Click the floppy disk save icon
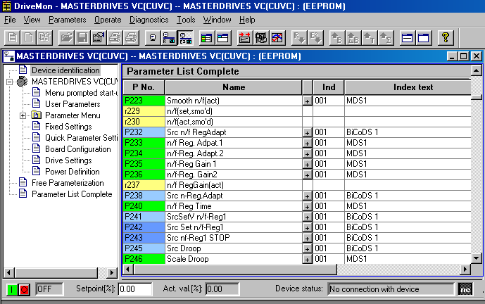This screenshot has height=304, width=485. pos(82,38)
